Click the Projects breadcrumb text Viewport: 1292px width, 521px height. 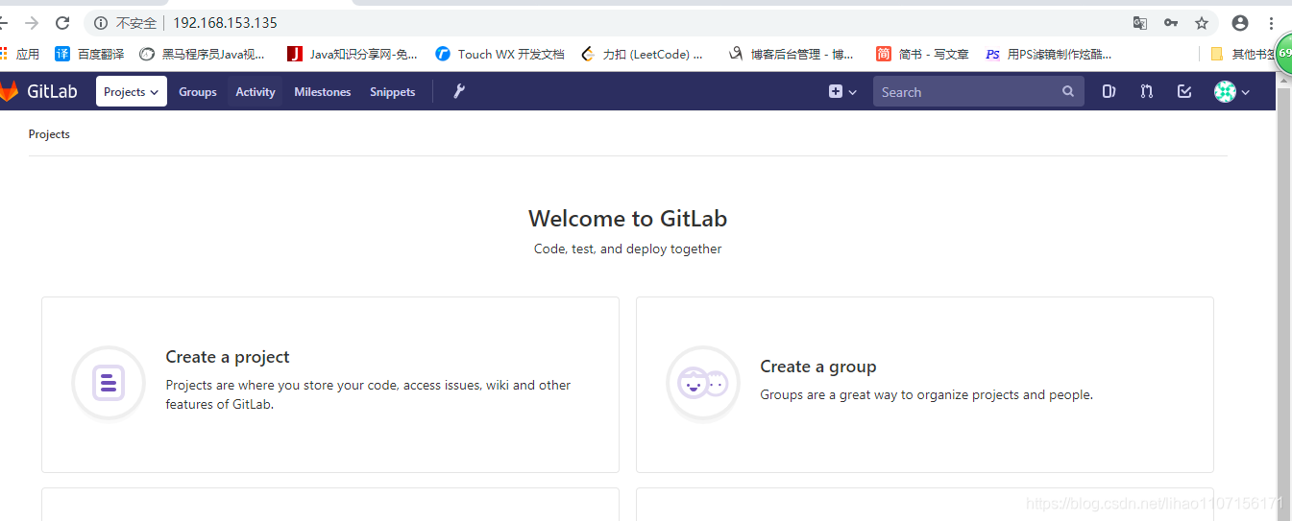coord(49,134)
